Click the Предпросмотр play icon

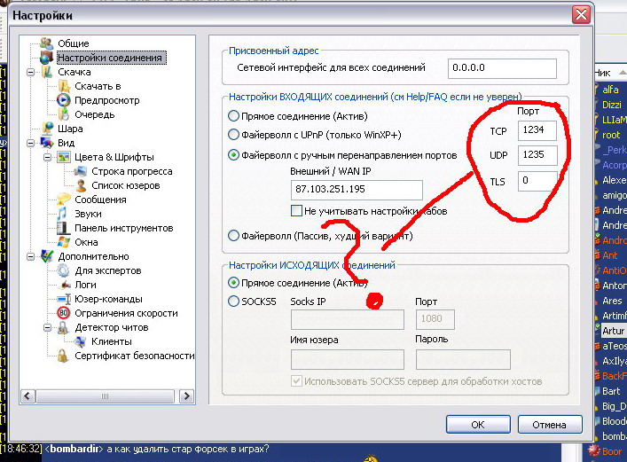[x=64, y=100]
